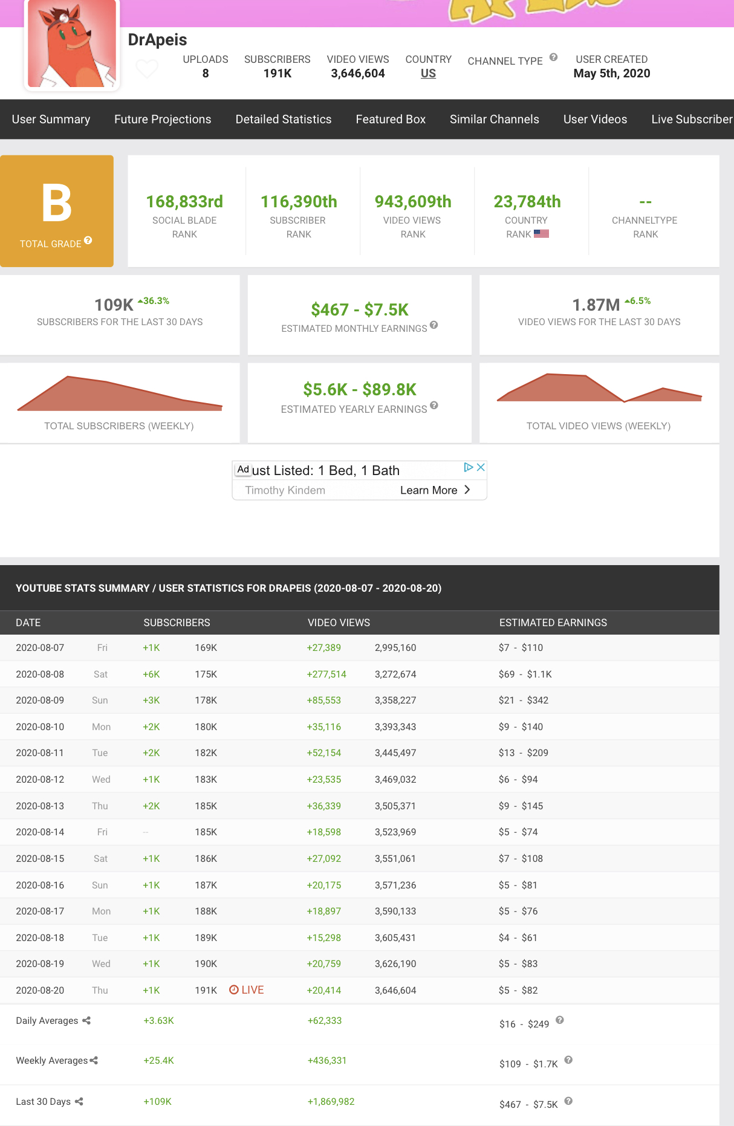
Task: Click the 943,609th video views rank
Action: tap(413, 201)
